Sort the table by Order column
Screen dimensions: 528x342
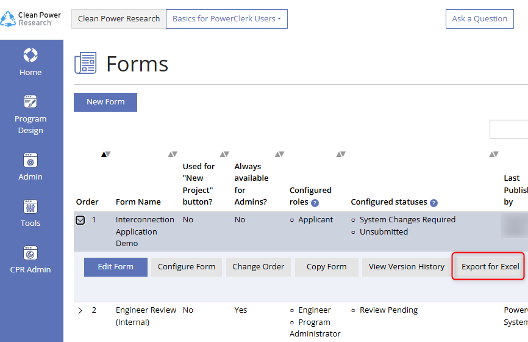click(x=105, y=154)
